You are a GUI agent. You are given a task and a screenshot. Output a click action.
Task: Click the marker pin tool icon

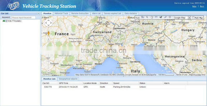pyautogui.click(x=161, y=17)
